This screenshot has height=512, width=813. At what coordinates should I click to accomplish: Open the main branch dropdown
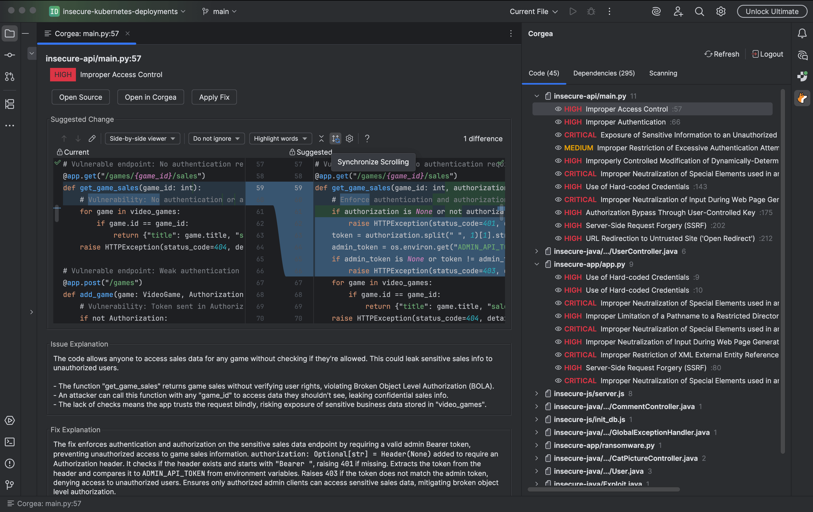click(219, 12)
